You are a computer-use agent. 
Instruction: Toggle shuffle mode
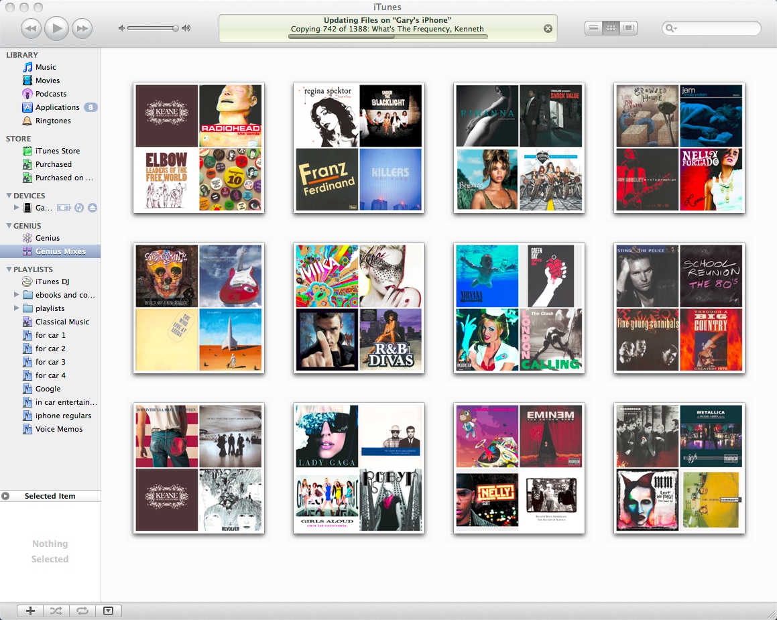pos(56,611)
